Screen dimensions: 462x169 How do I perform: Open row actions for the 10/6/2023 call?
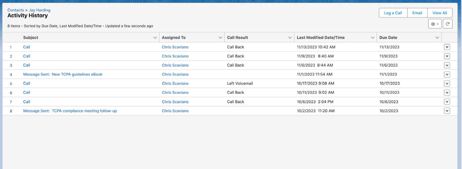(447, 102)
